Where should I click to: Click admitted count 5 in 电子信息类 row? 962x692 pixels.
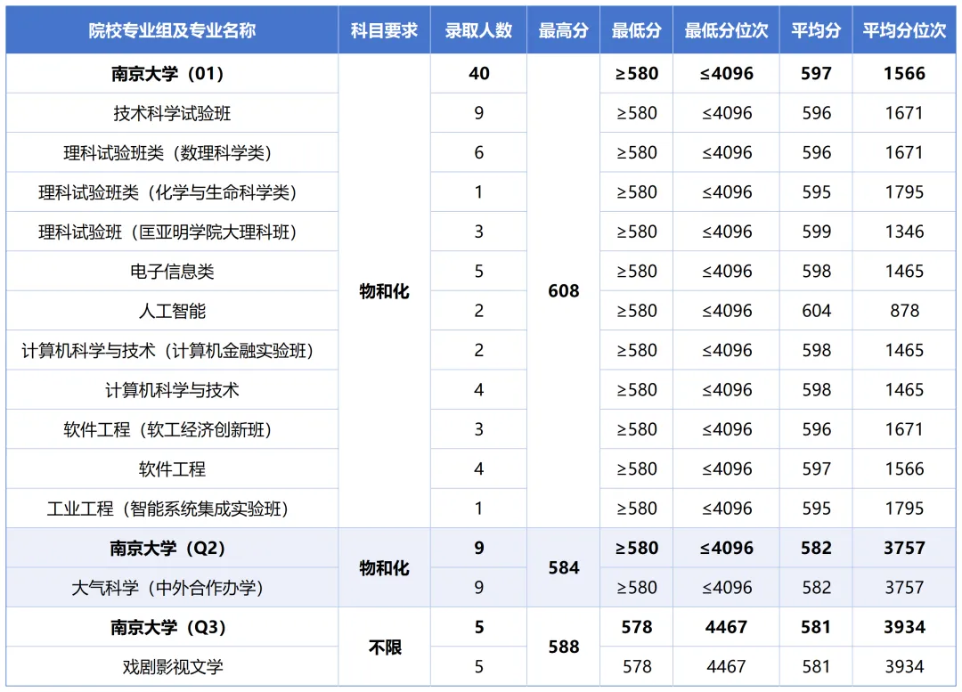point(478,271)
